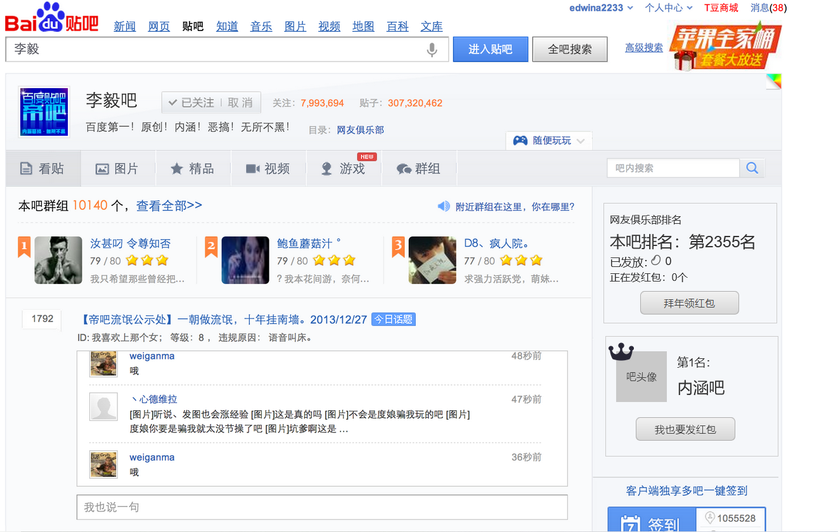Open 新闻 in the top navigation
Viewport: 838px width, 532px height.
125,27
